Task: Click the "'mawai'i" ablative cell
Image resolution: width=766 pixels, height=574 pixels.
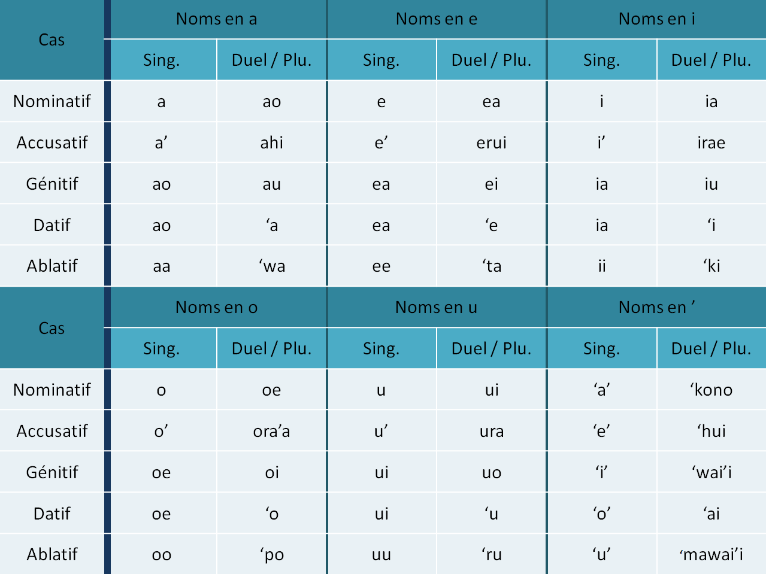Action: coord(711,554)
